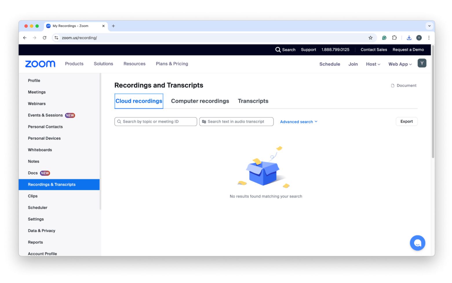
Task: Focus the audio transcript search field
Action: coord(236,122)
